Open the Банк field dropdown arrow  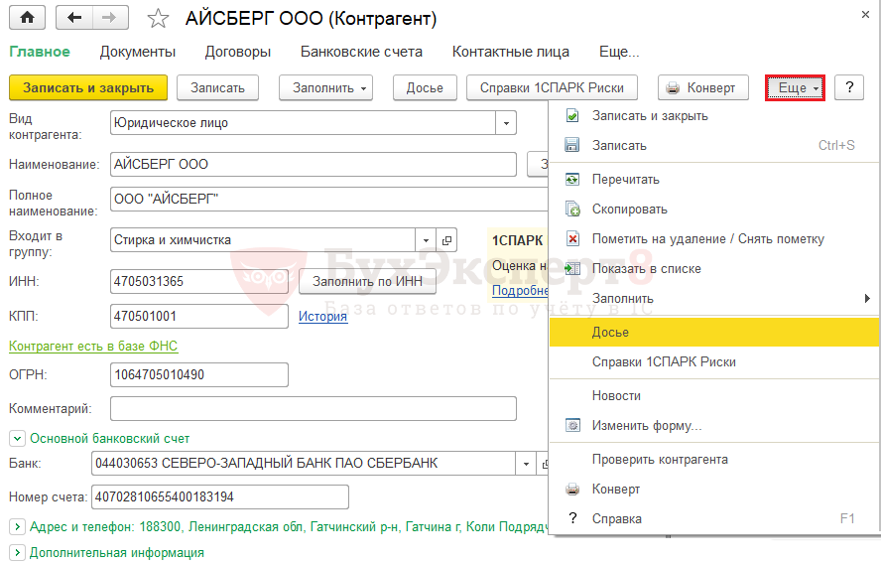(526, 464)
